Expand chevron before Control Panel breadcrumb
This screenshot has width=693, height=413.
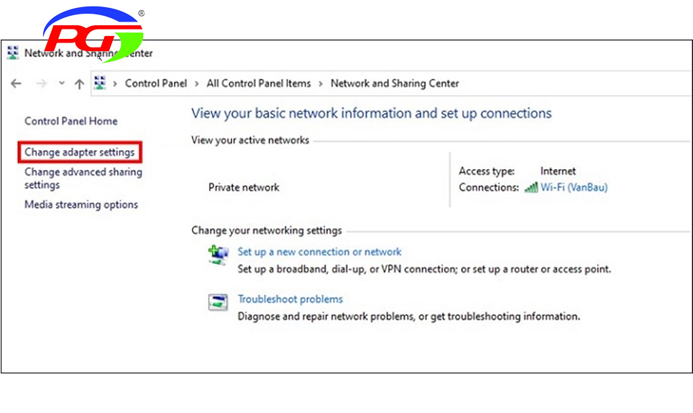click(x=115, y=83)
